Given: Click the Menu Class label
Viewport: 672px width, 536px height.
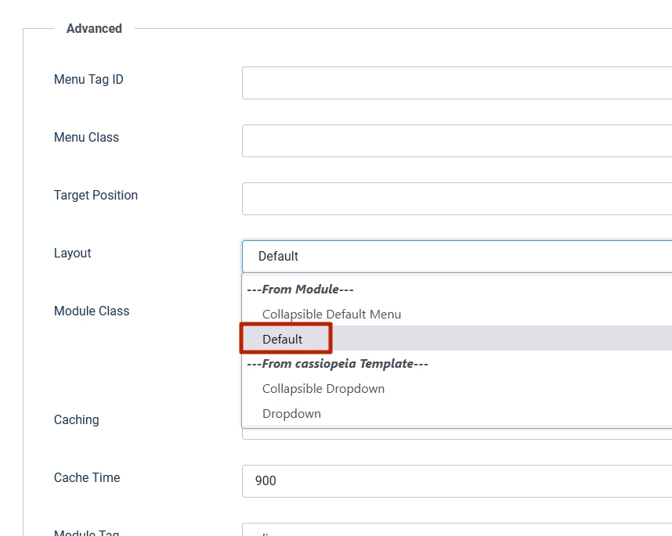Looking at the screenshot, I should point(86,137).
